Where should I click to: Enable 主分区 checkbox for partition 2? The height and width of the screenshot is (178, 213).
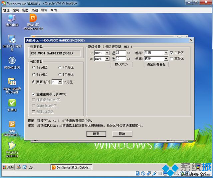(172, 58)
